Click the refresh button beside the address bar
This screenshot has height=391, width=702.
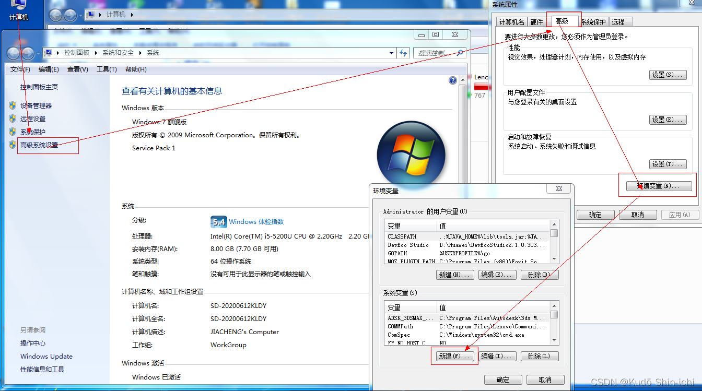pos(403,53)
